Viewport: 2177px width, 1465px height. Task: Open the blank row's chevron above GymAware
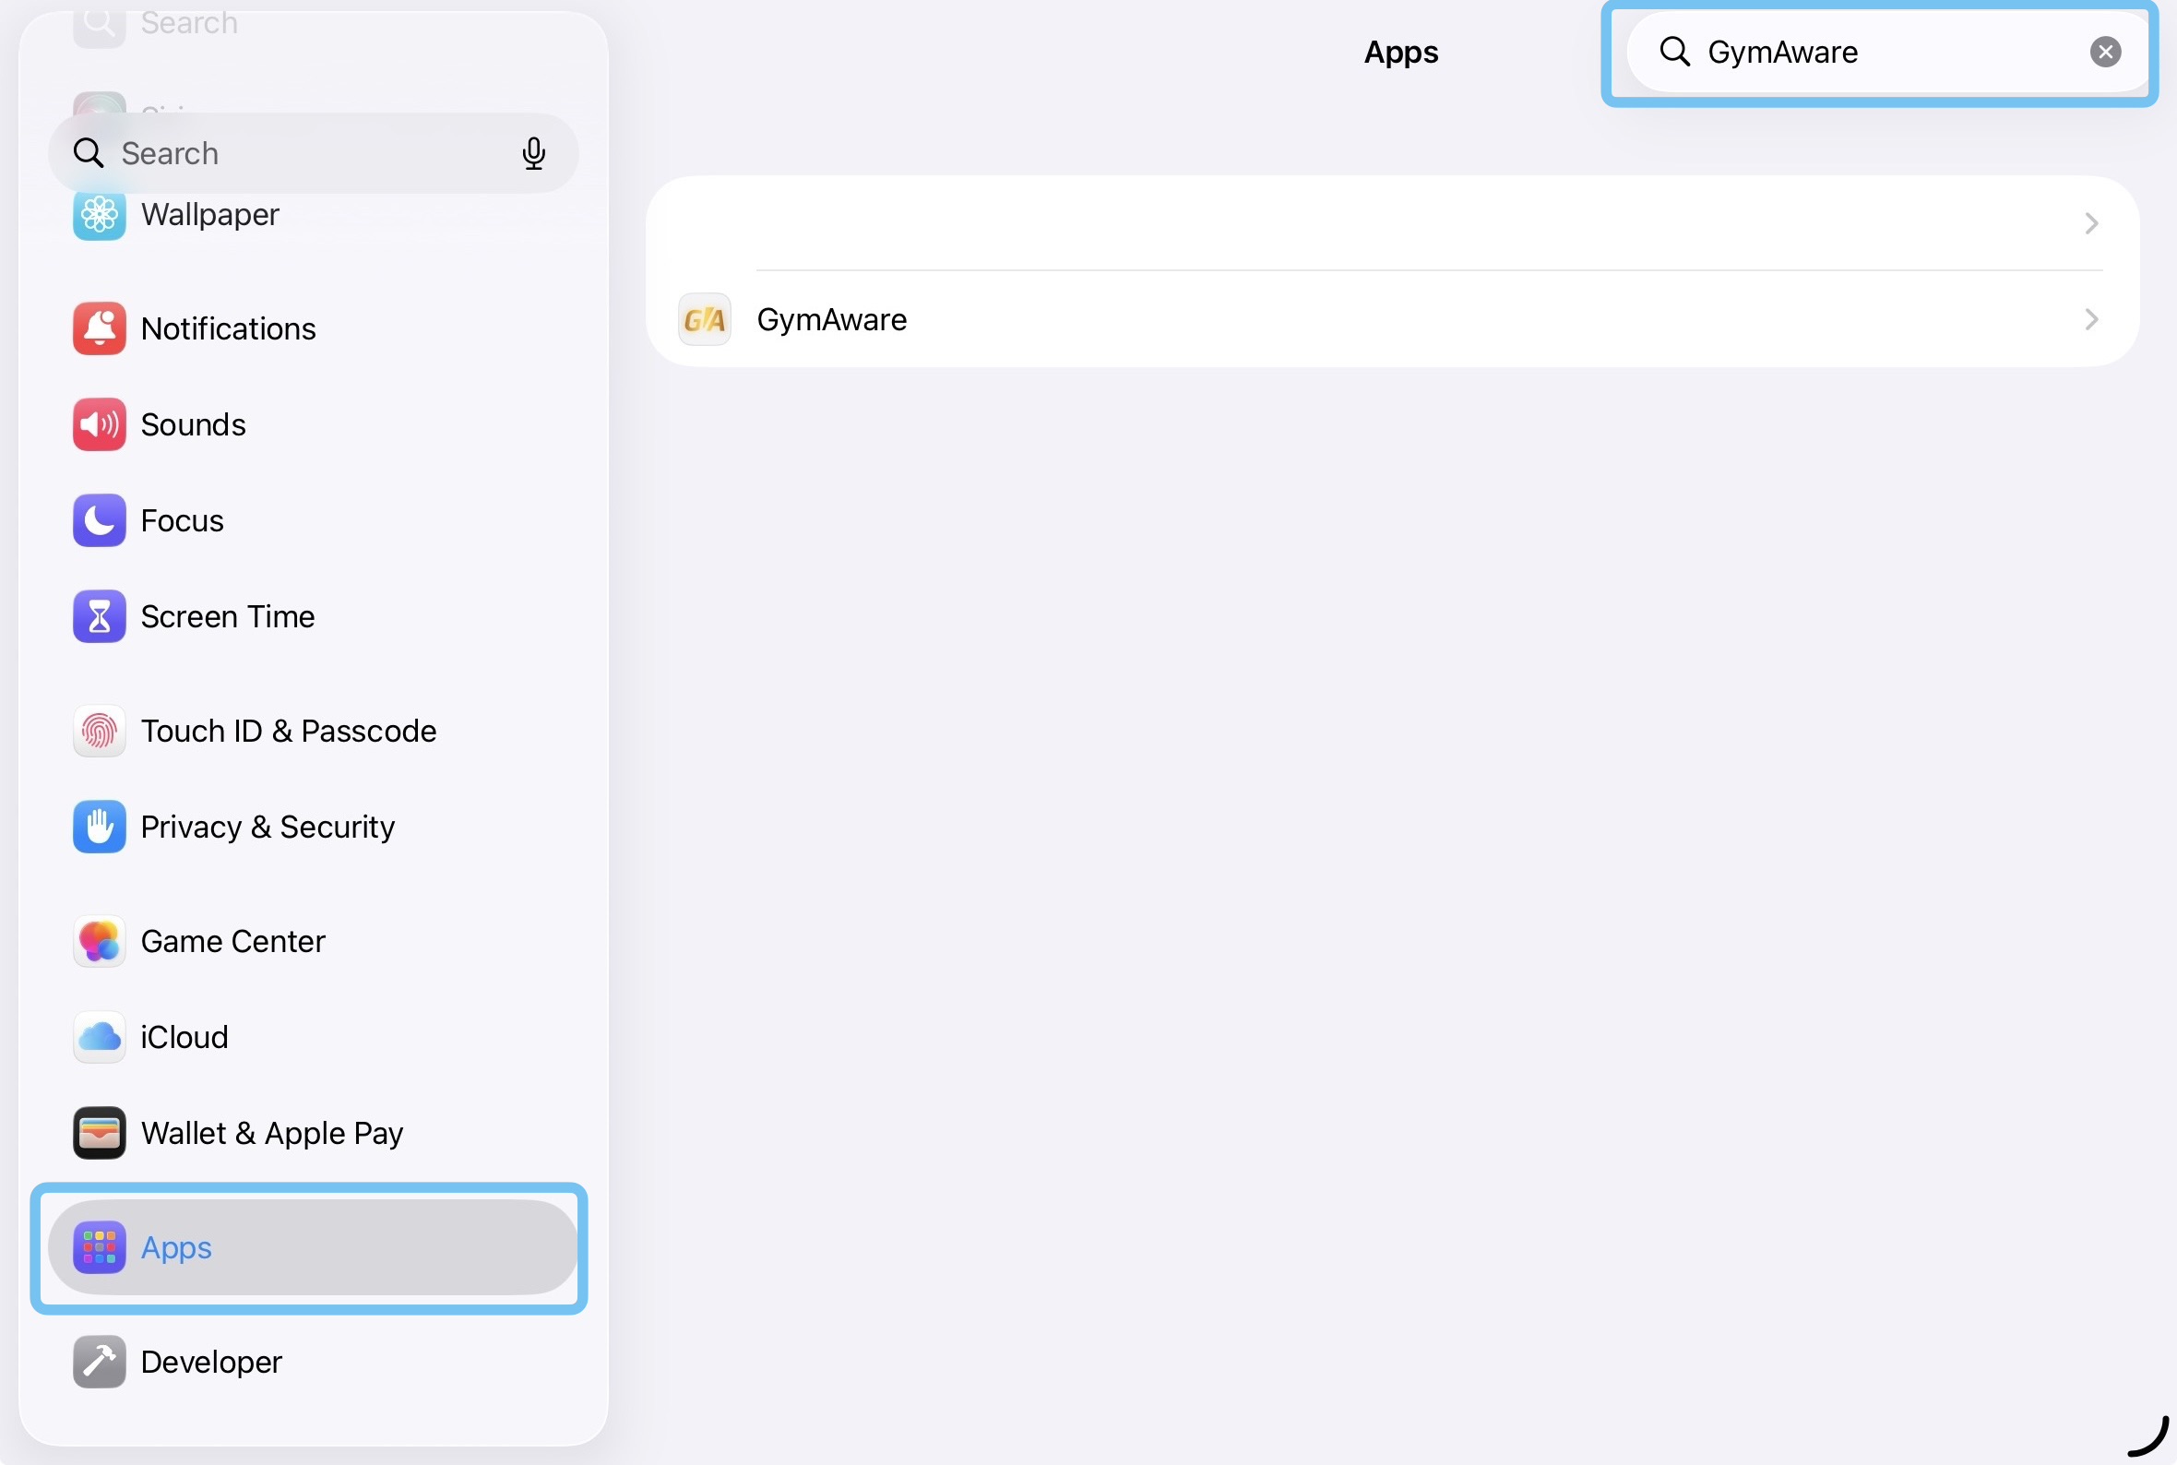(2091, 223)
